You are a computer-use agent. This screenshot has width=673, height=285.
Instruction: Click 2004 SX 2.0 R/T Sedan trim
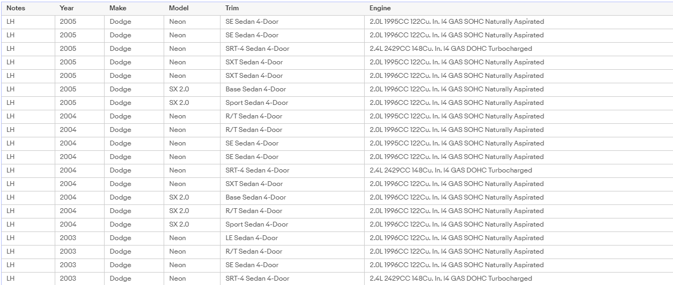pyautogui.click(x=292, y=211)
